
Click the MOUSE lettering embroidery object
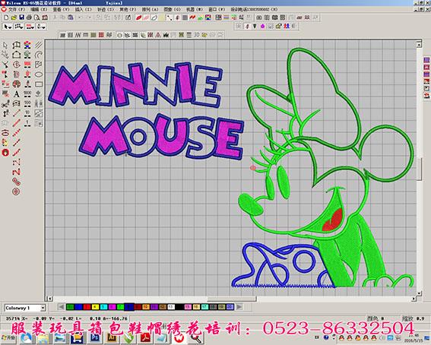162,137
